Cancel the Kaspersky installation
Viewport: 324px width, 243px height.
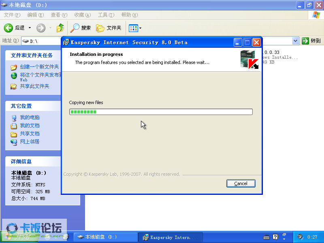click(x=241, y=183)
